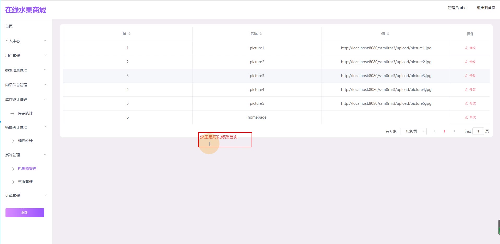Click the picture1.jpg URL cell
Image resolution: width=500 pixels, height=244 pixels.
coord(386,48)
